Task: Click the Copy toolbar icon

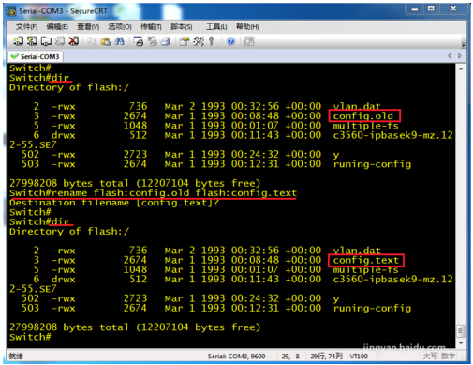Action: pos(92,41)
